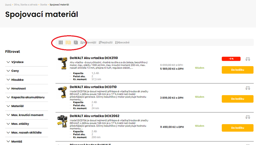
Task: Expand the Ceny filter
Action: coord(27,71)
